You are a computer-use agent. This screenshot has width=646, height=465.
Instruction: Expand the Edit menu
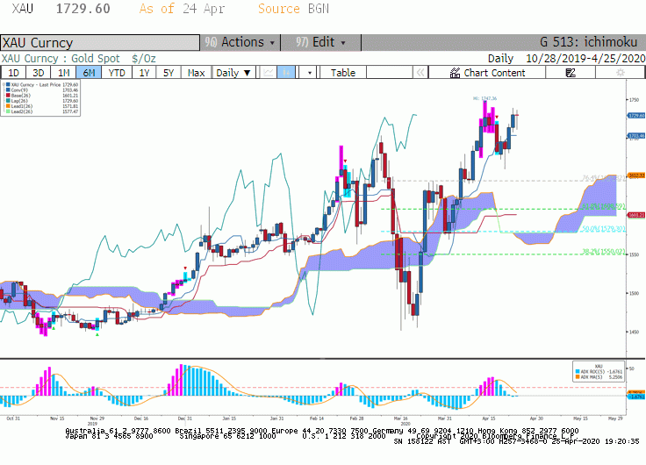(320, 42)
